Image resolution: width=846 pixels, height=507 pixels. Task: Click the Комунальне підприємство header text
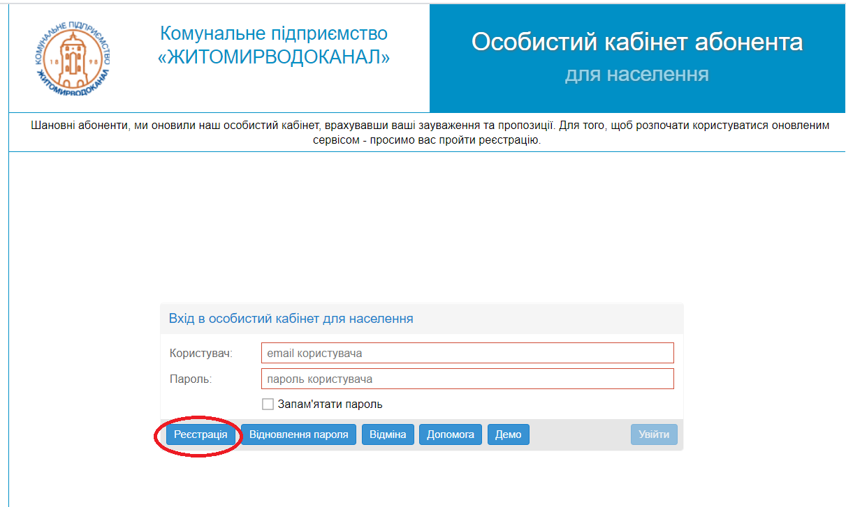(274, 33)
